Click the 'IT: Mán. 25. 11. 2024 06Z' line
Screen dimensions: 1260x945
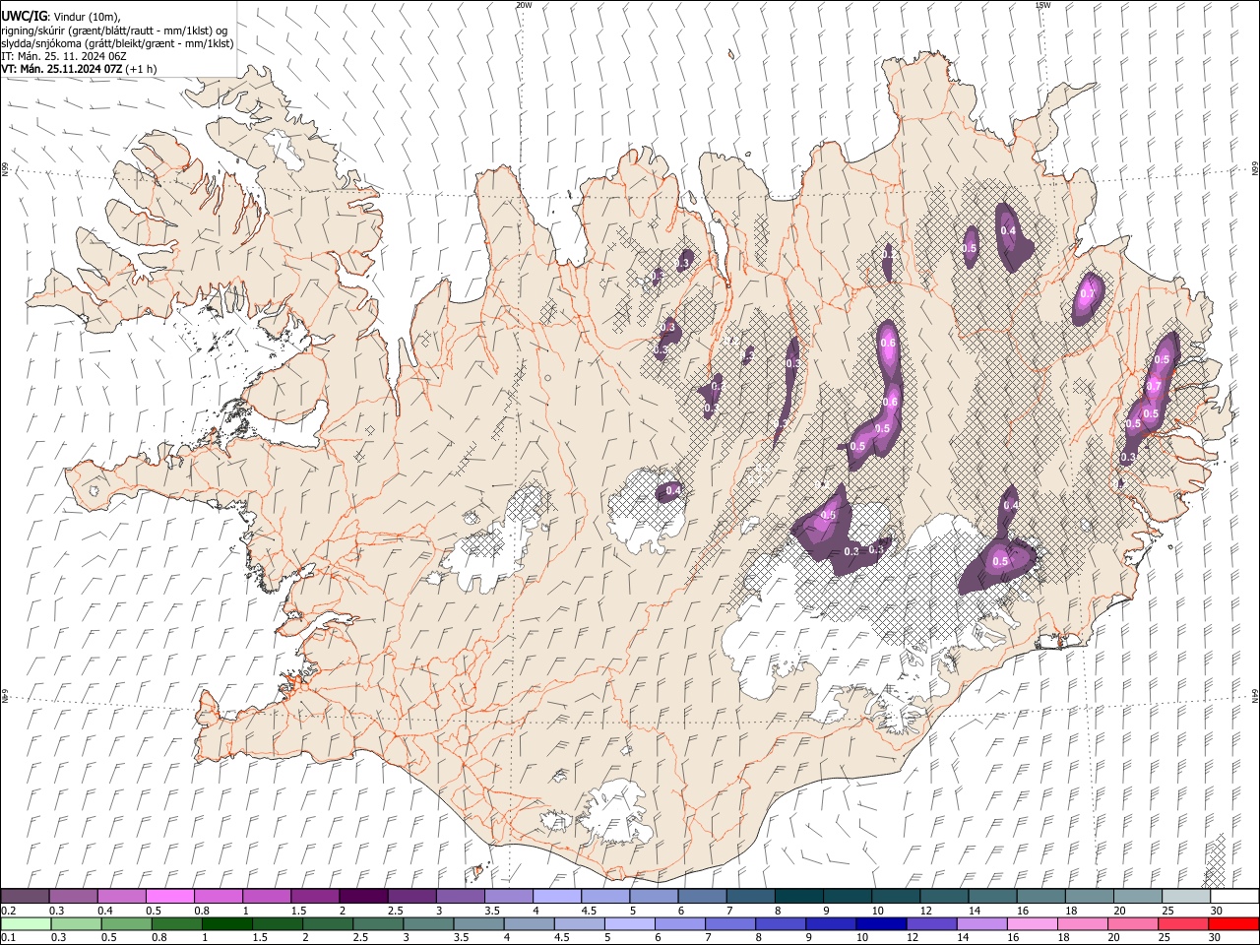[x=64, y=56]
